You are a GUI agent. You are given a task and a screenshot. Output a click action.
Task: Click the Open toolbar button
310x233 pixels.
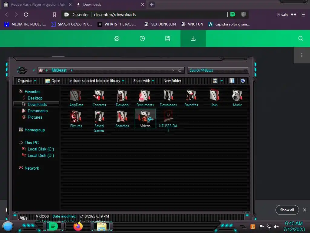click(x=53, y=81)
